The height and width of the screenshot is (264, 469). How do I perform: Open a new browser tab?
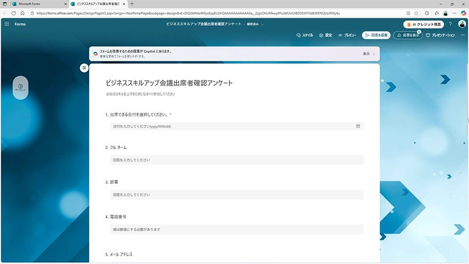pos(132,4)
